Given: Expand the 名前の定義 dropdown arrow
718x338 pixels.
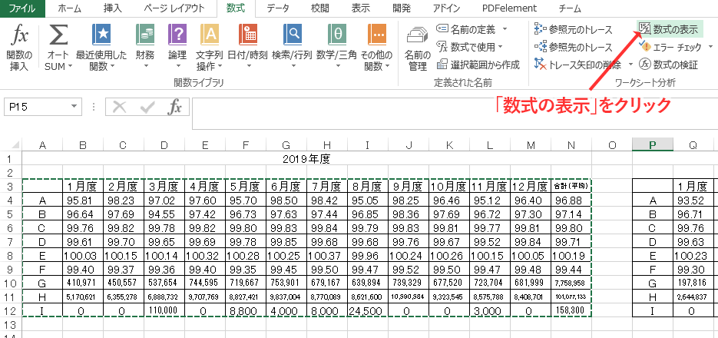Looking at the screenshot, I should [505, 30].
